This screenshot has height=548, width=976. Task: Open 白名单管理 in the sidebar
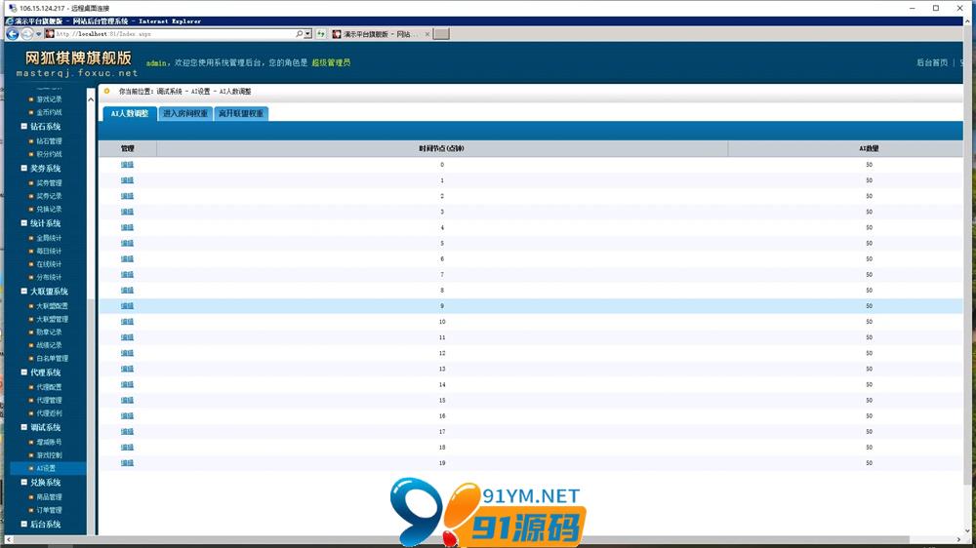(52, 359)
